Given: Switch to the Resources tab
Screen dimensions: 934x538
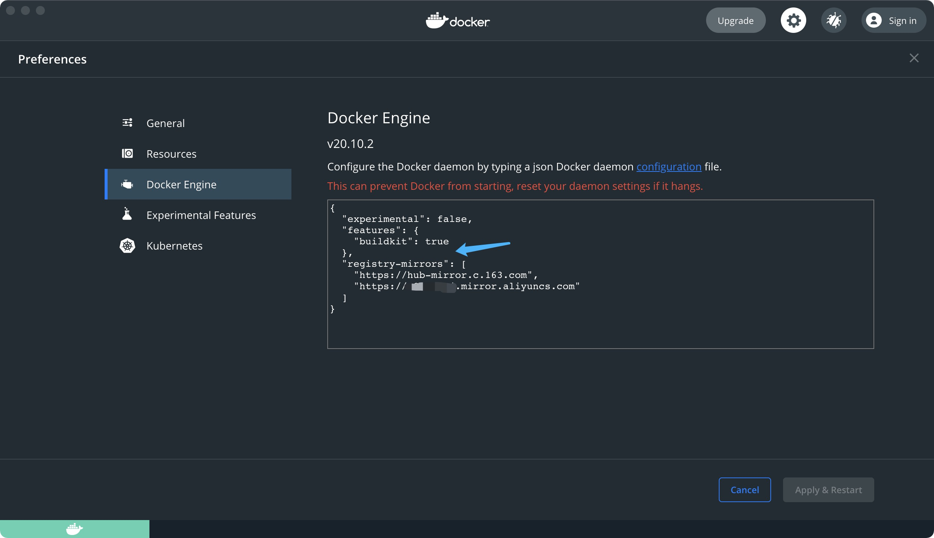Looking at the screenshot, I should (198, 154).
